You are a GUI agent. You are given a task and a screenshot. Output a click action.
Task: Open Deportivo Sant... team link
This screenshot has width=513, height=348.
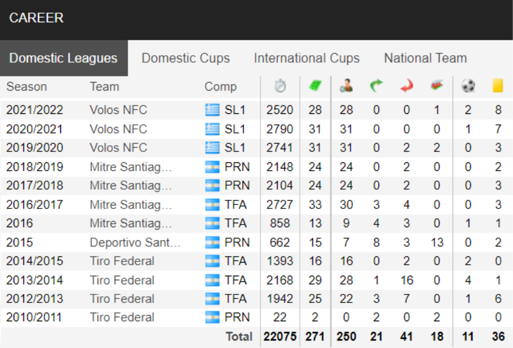pos(135,243)
